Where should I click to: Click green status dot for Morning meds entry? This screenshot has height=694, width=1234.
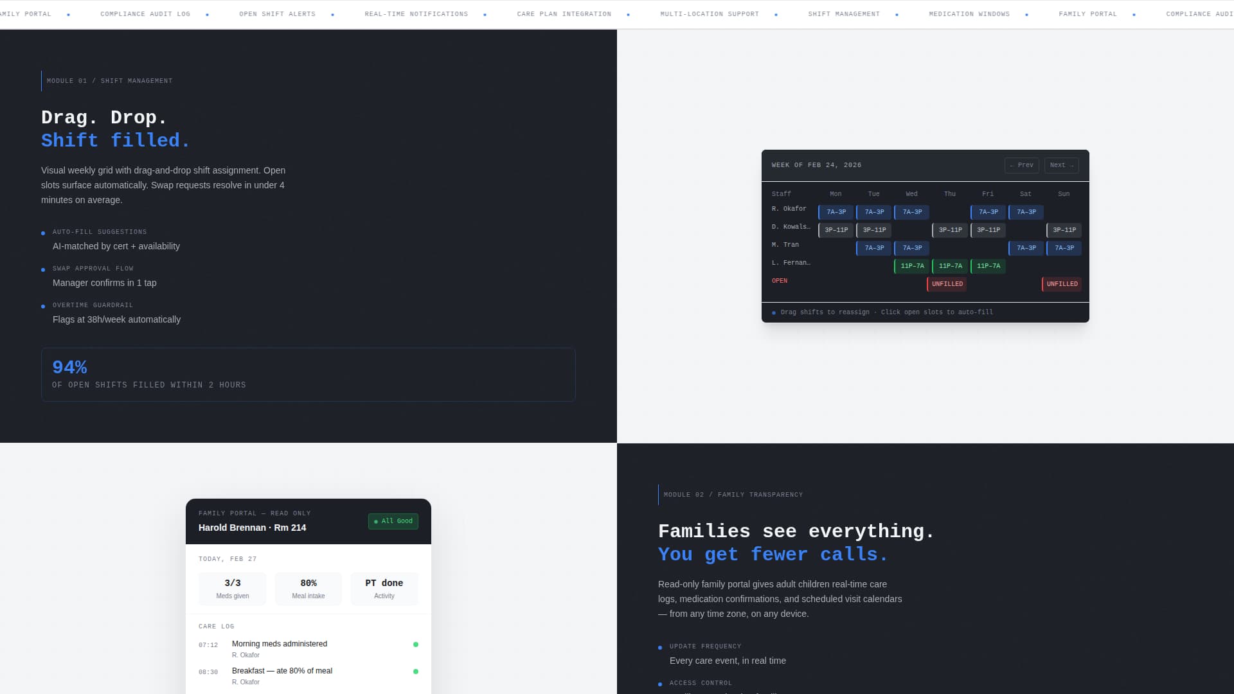(416, 645)
